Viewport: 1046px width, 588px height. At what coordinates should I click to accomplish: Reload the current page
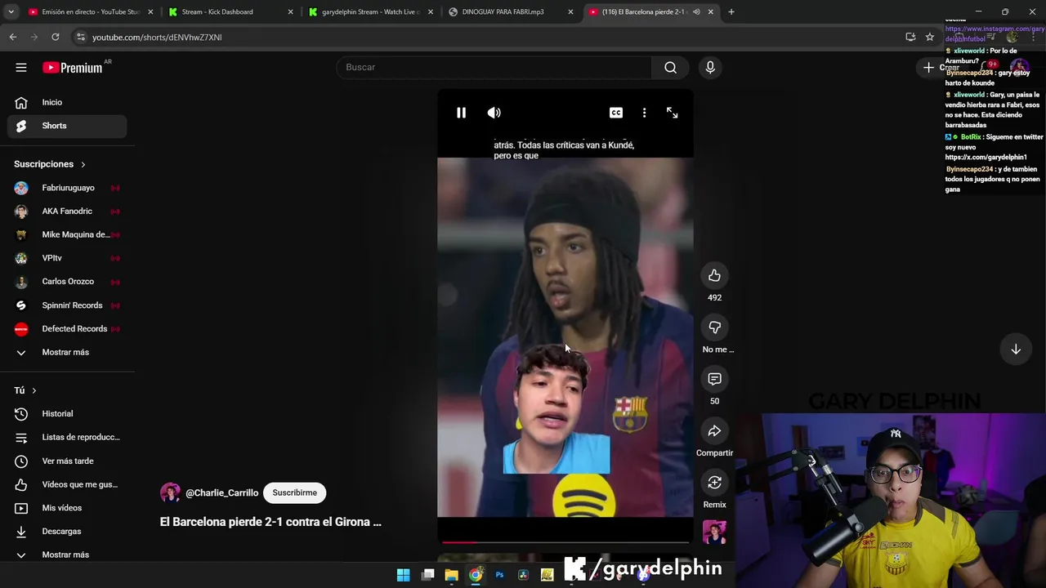click(55, 37)
